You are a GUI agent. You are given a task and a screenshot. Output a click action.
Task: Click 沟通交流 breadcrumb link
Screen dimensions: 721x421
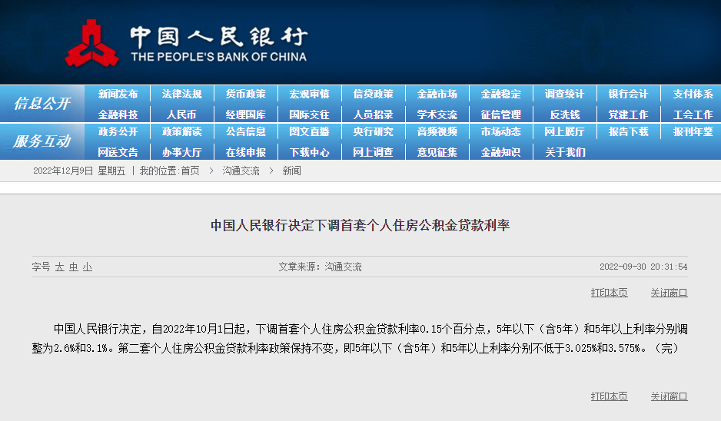(241, 171)
